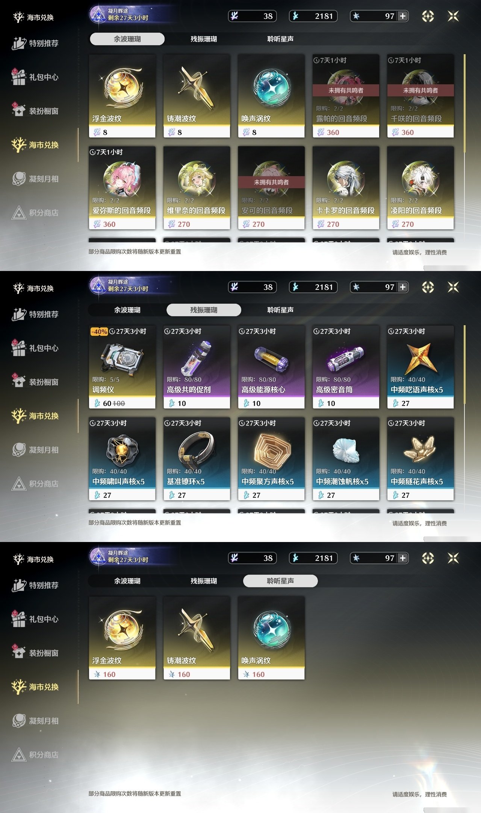481x813 pixels.
Task: Select the orange star 中频呓语声核x5 item
Action: [420, 367]
